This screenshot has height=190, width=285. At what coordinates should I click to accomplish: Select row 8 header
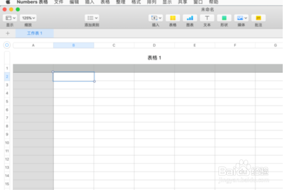click(7, 126)
